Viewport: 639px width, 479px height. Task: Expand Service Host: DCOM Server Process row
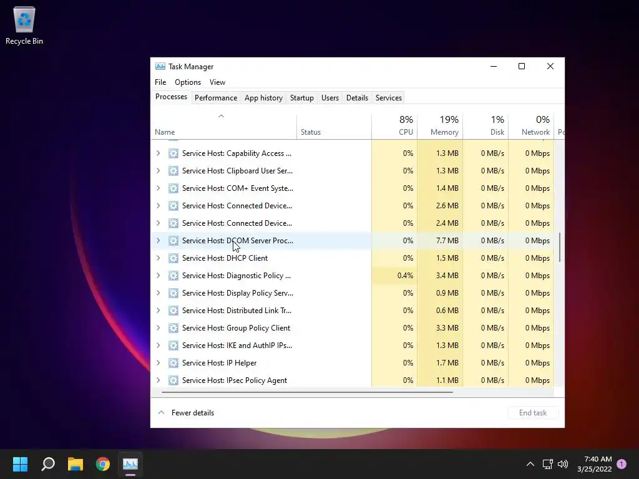click(158, 241)
